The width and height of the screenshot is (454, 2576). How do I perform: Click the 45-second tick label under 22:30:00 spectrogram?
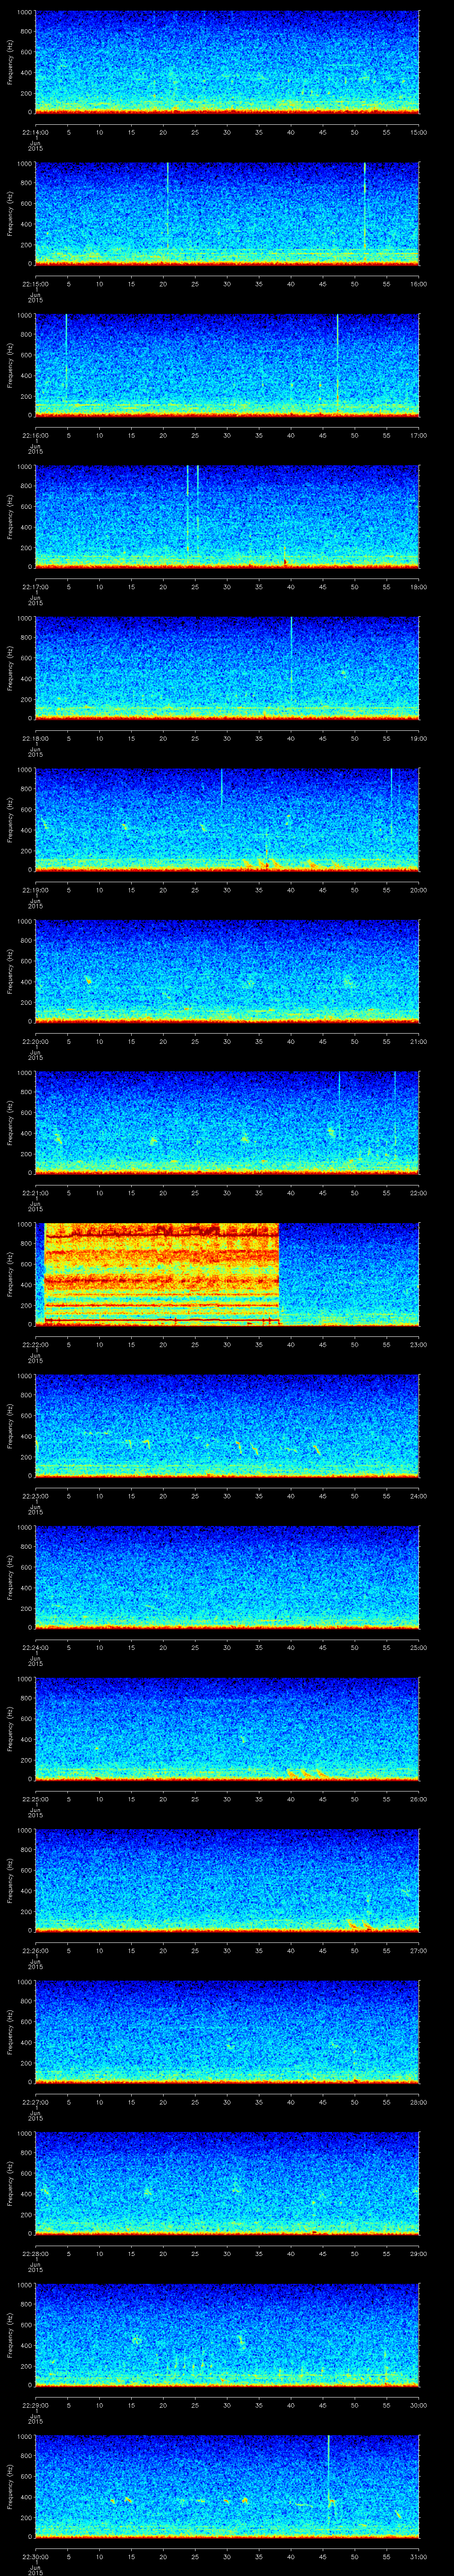322,2556
